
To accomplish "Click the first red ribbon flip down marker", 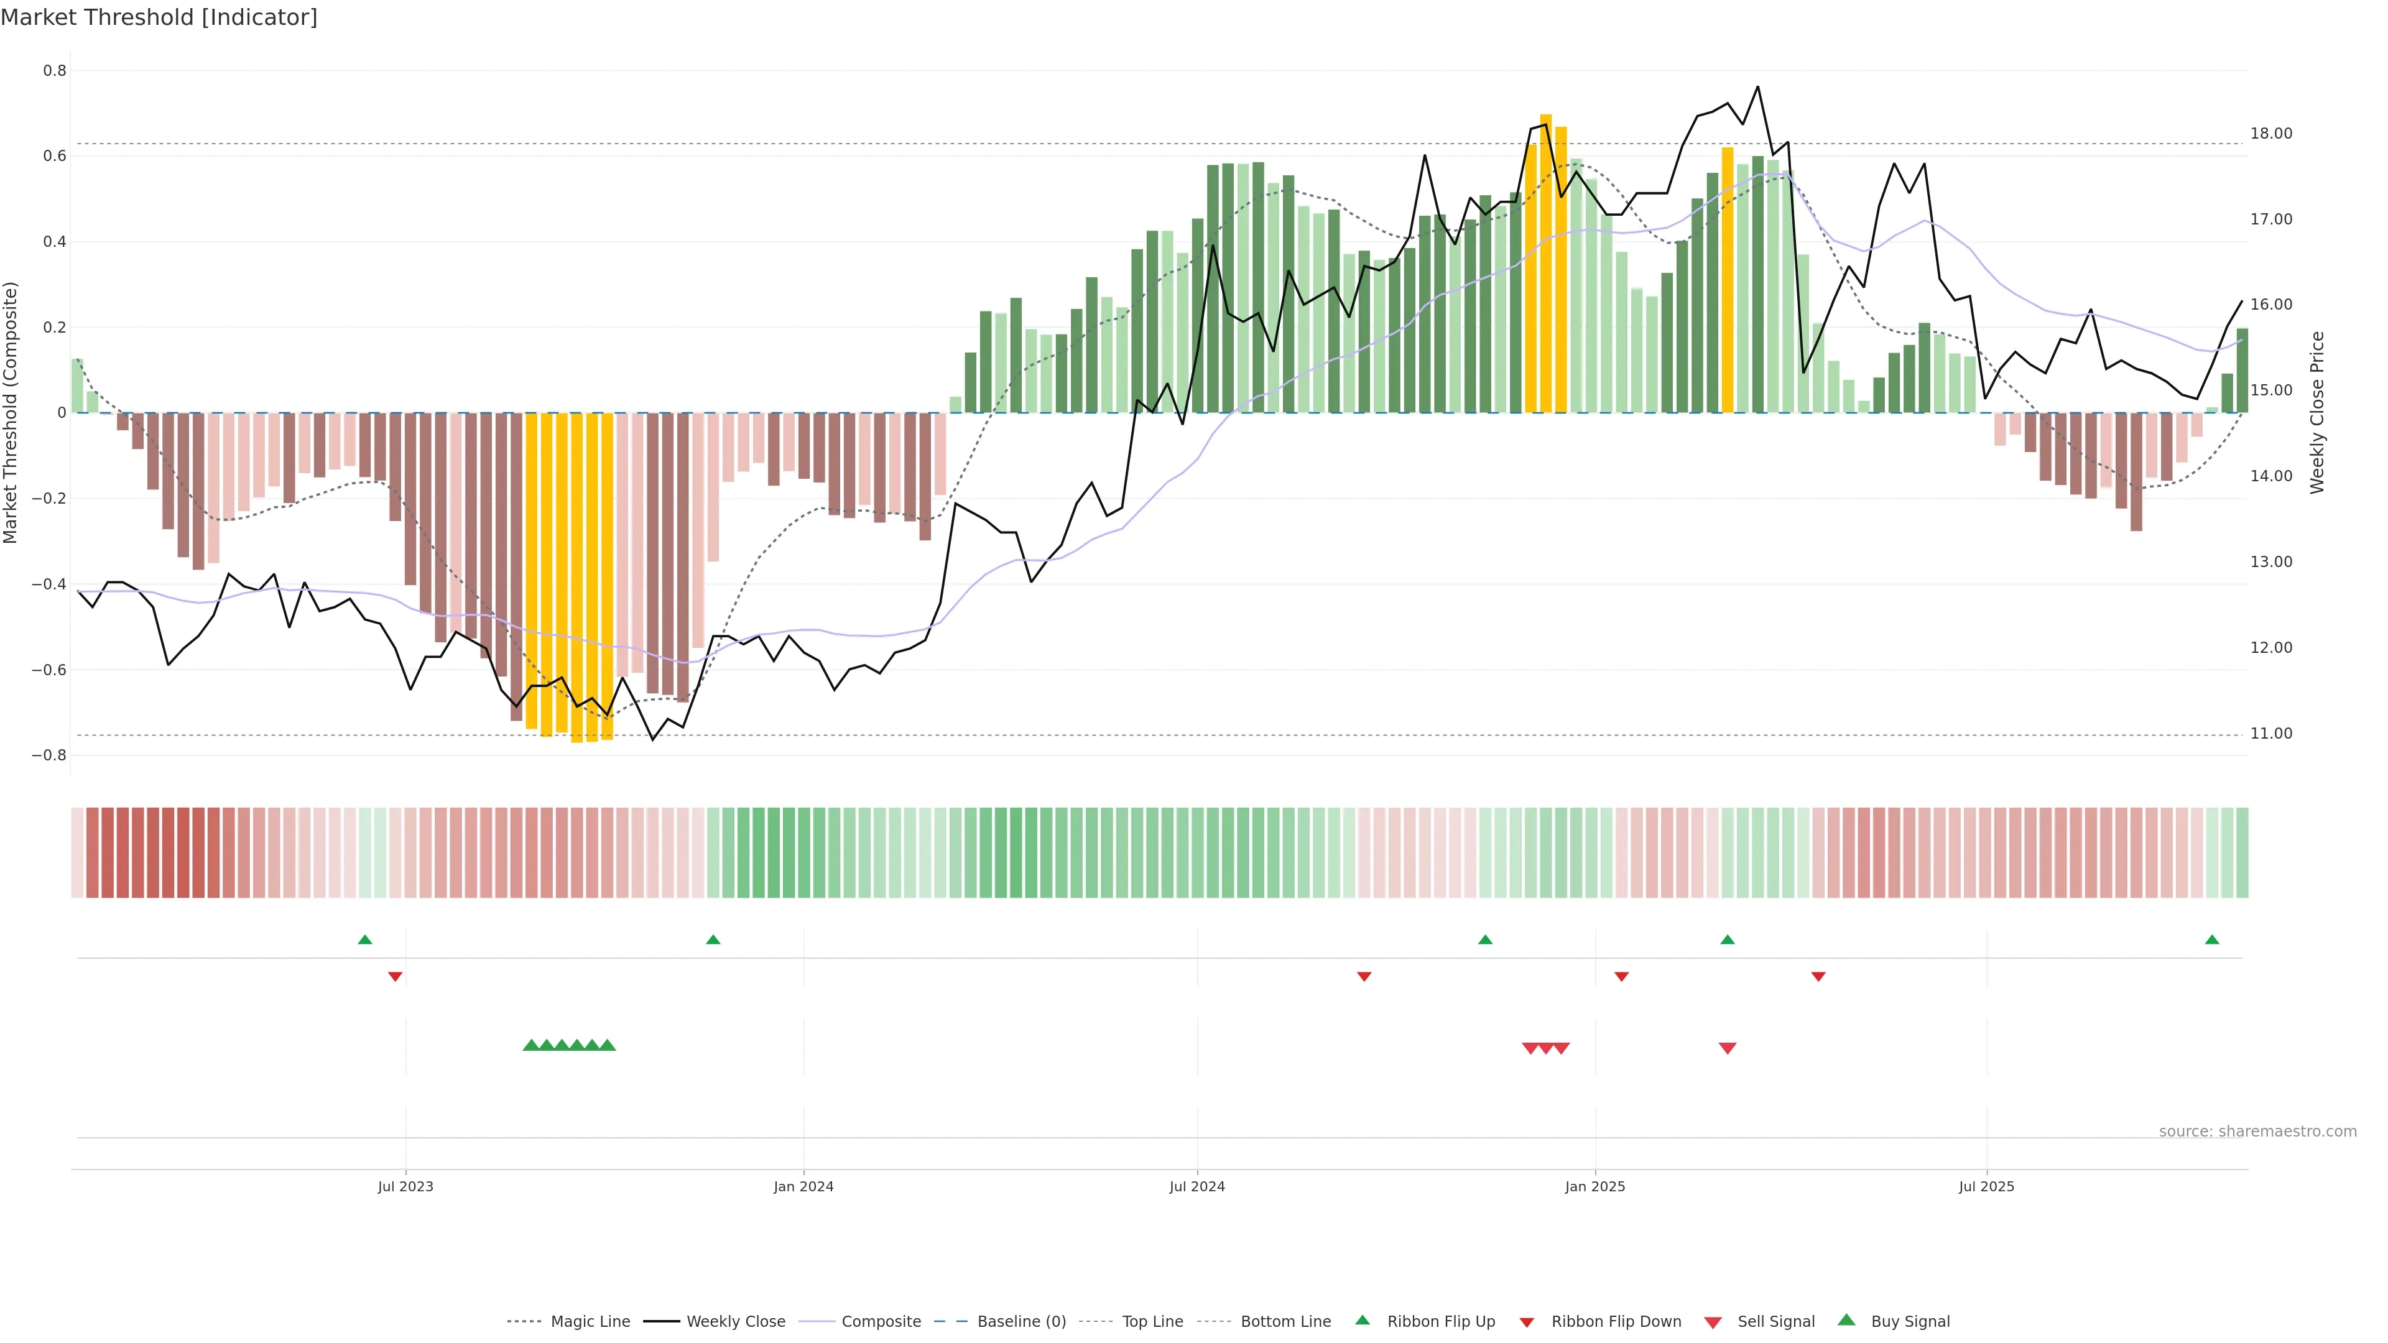I will coord(395,976).
